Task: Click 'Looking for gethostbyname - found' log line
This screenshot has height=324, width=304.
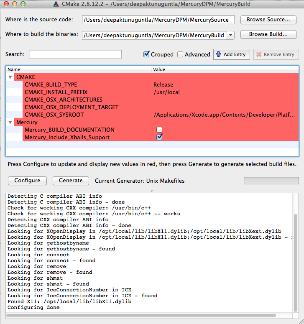Action: 61,249
